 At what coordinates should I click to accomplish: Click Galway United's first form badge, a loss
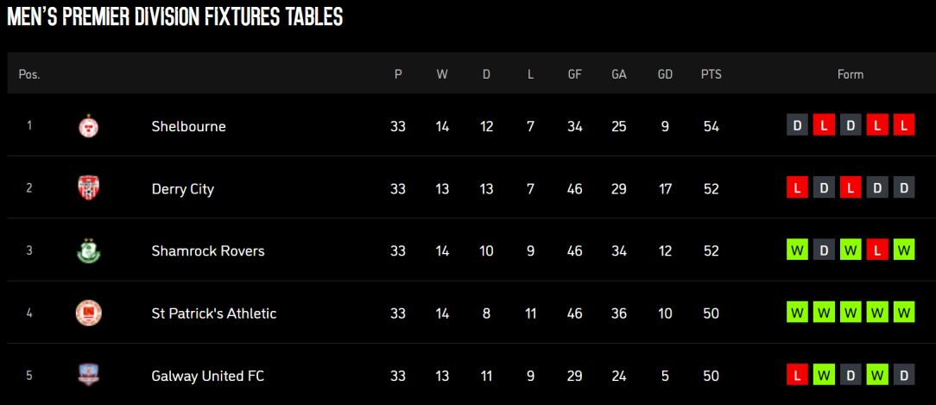pyautogui.click(x=797, y=375)
